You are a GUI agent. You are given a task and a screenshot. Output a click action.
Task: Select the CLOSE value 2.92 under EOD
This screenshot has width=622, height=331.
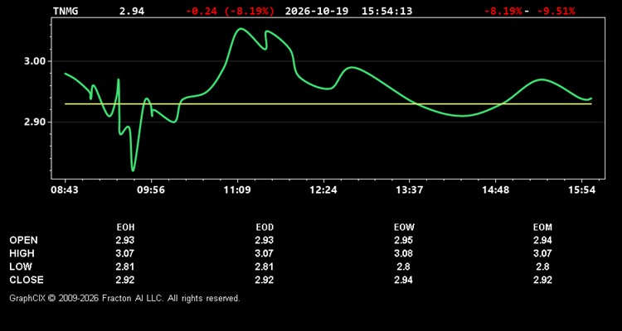(x=265, y=280)
